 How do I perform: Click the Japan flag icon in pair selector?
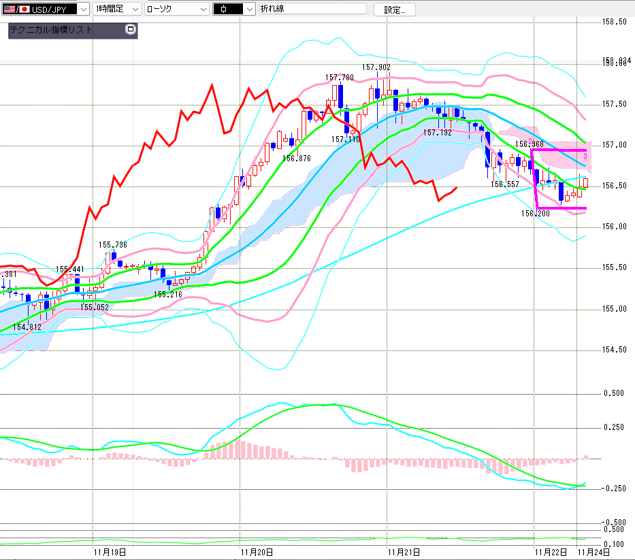(x=25, y=9)
